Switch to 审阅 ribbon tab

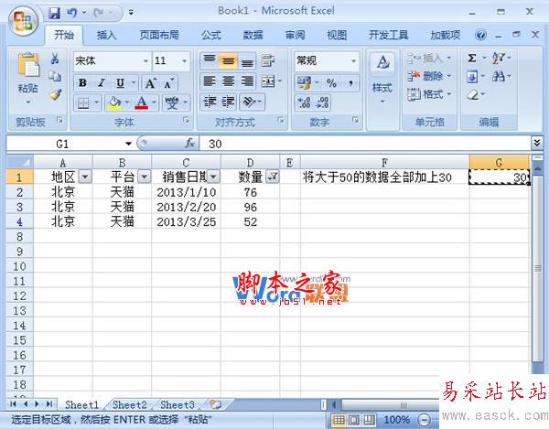[x=295, y=35]
